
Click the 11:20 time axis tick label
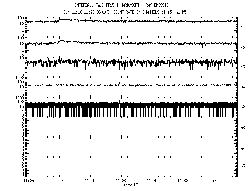(121, 181)
